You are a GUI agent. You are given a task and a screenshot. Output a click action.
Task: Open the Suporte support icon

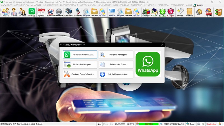click(x=209, y=12)
